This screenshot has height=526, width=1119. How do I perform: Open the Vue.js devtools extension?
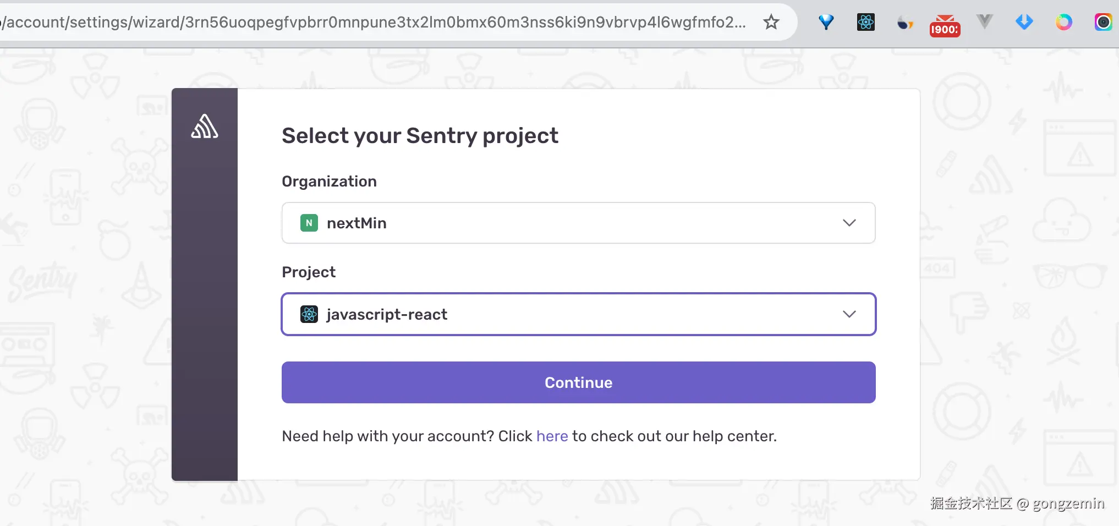point(984,22)
